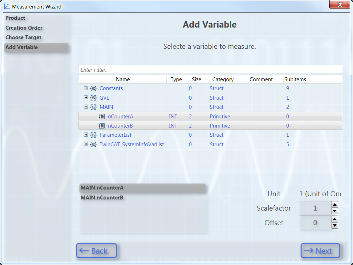The width and height of the screenshot is (353, 265).
Task: Expand the ParameterList tree node
Action: 86,135
